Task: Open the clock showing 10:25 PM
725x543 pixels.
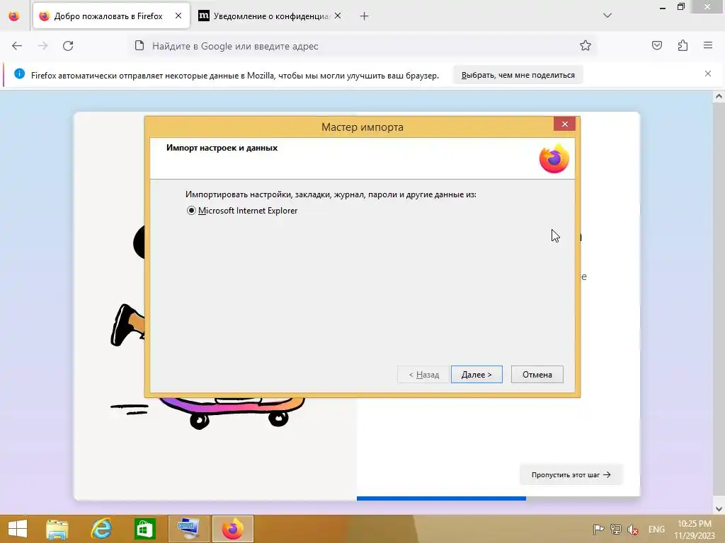Action: tap(695, 529)
